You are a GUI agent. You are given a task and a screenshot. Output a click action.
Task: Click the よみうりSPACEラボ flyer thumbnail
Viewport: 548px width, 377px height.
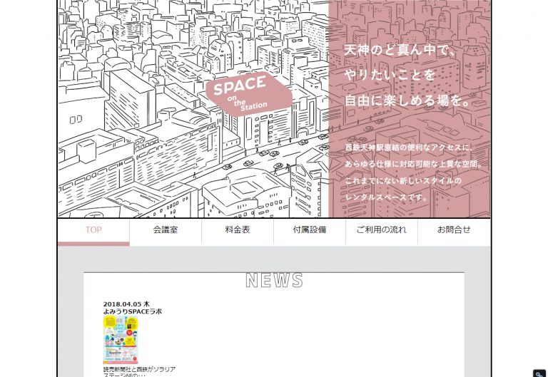click(121, 340)
